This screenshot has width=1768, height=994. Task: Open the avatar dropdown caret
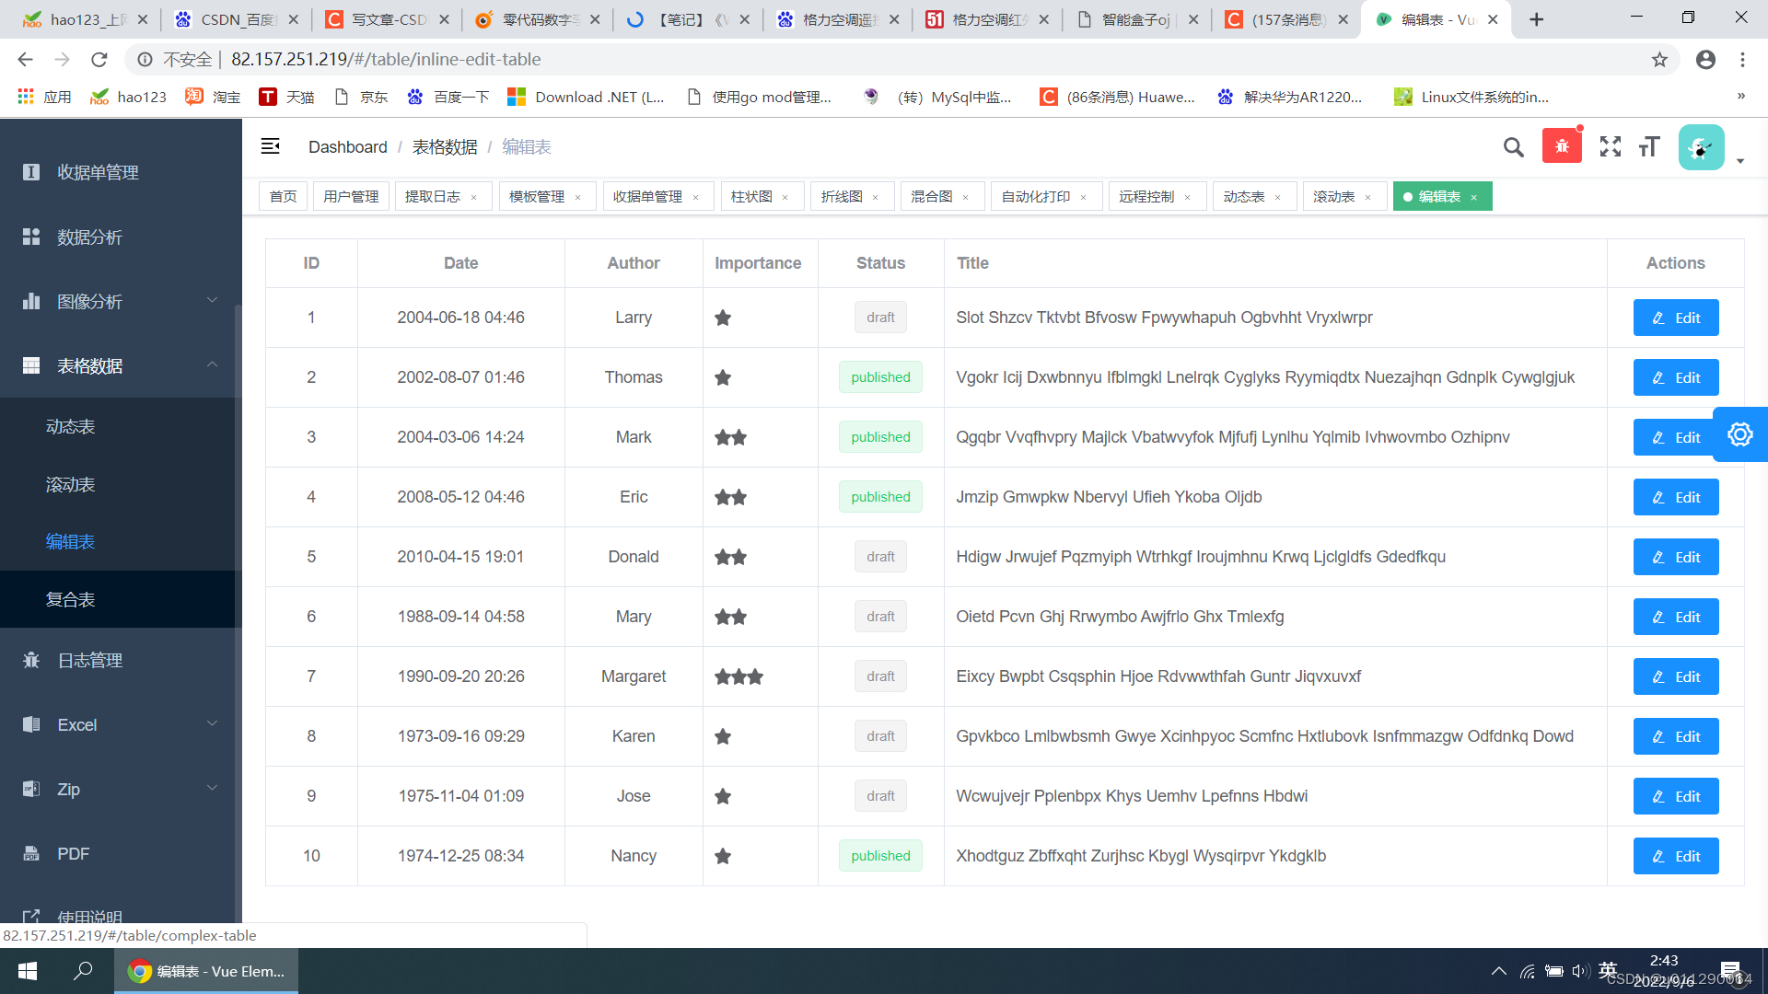(1740, 161)
